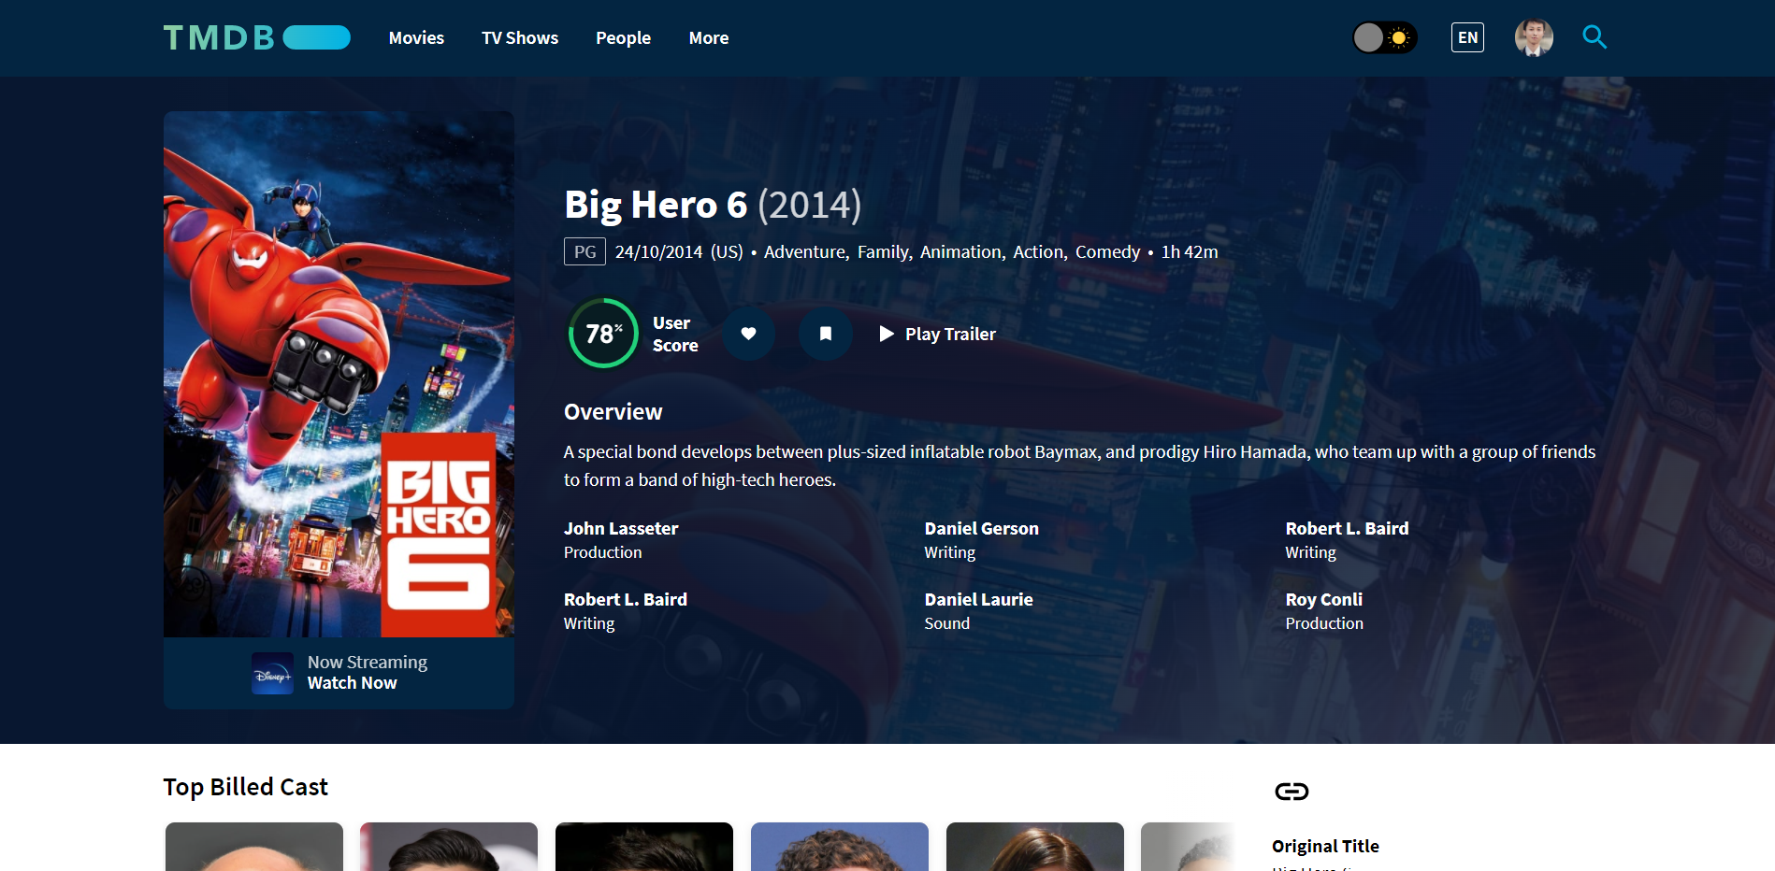Open John Lasseter's profile

point(621,529)
